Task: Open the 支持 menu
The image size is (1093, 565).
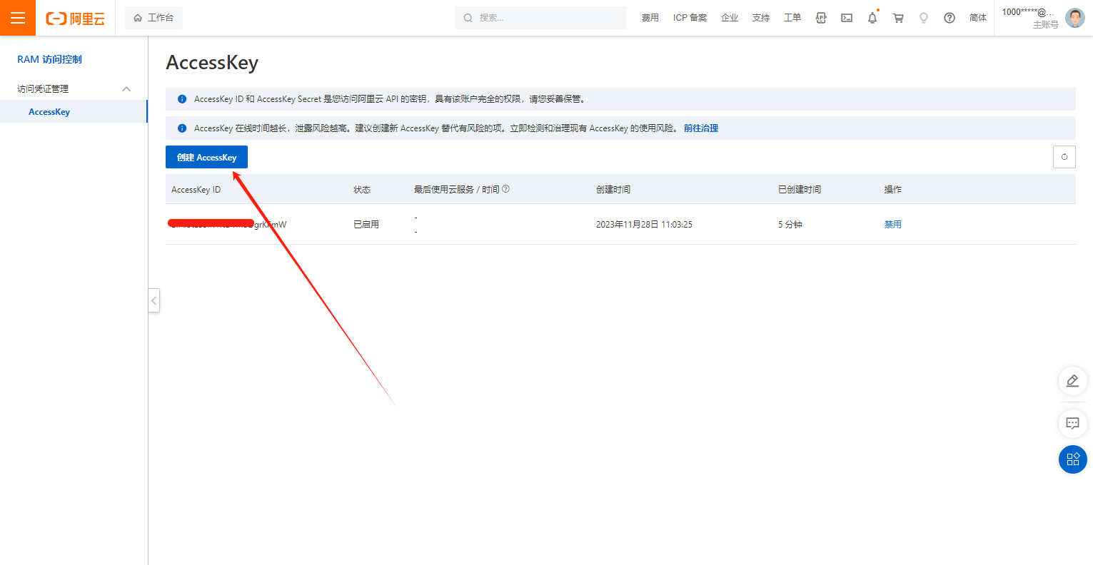Action: [x=761, y=18]
